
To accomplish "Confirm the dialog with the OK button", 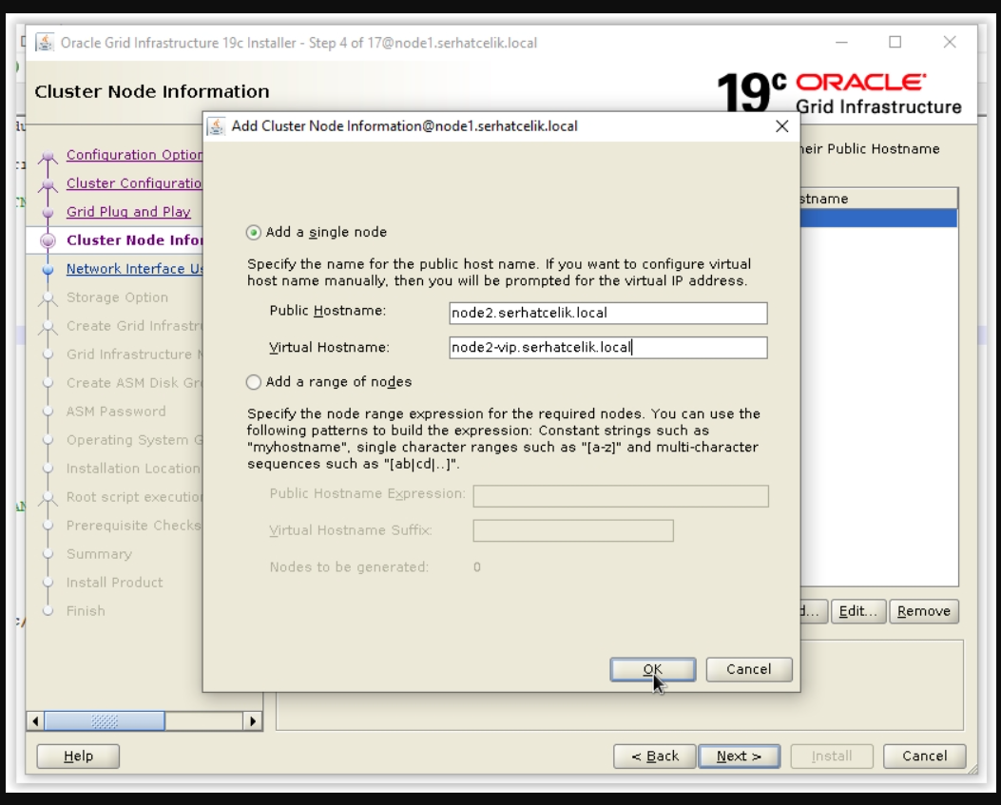I will tap(652, 669).
